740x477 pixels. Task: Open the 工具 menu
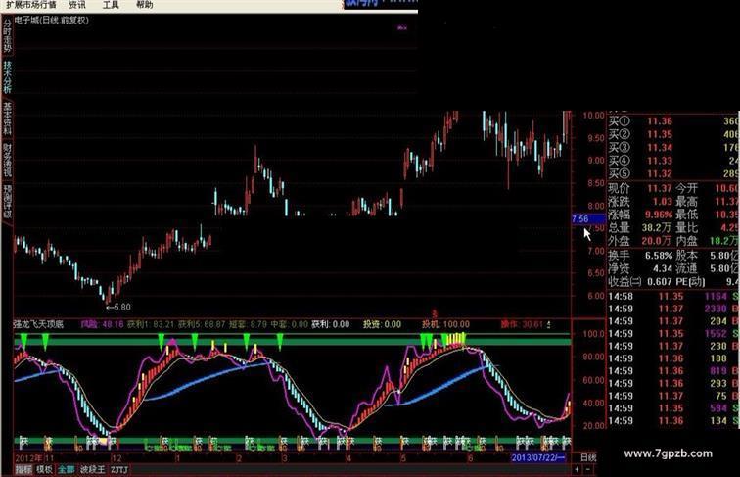tap(111, 5)
